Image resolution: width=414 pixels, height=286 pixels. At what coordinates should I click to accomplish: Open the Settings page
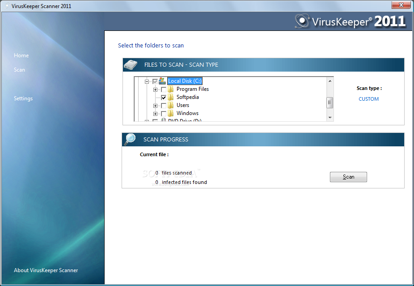coord(23,98)
